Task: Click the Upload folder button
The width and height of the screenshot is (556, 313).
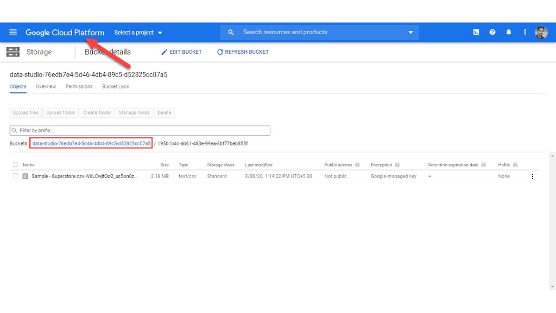Action: (x=61, y=113)
